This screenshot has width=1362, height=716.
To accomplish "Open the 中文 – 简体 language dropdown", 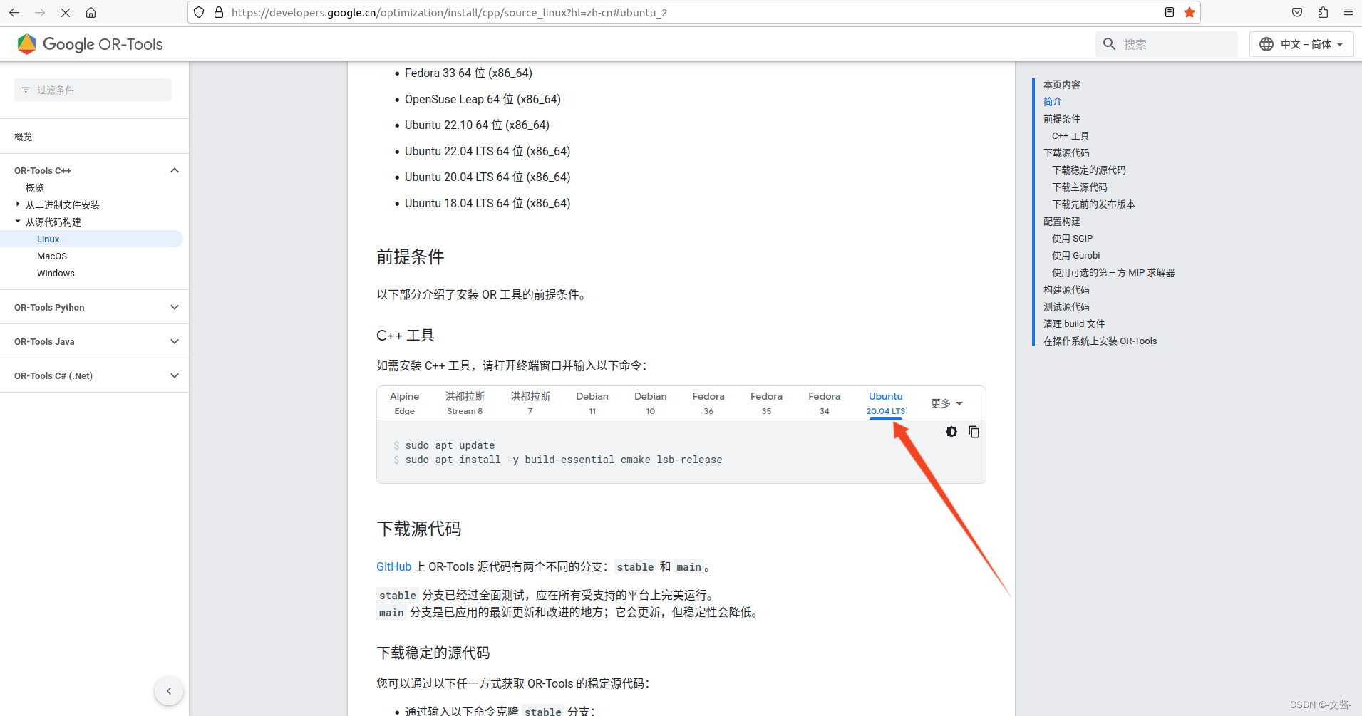I will coord(1301,44).
